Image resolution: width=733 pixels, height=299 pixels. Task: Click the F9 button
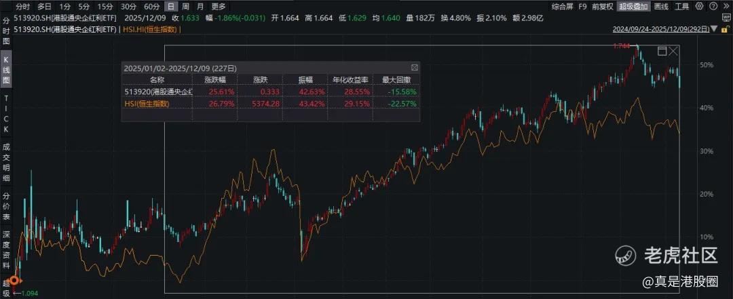click(x=582, y=7)
